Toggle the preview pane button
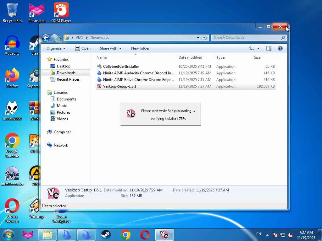The height and width of the screenshot is (241, 322). 269,48
